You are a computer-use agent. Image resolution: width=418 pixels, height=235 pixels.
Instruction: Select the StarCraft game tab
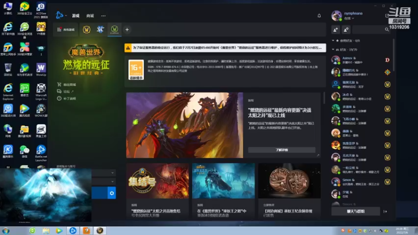point(100,30)
